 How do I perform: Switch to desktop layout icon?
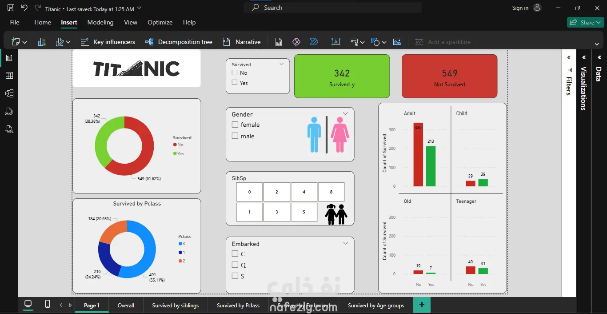pyautogui.click(x=28, y=304)
